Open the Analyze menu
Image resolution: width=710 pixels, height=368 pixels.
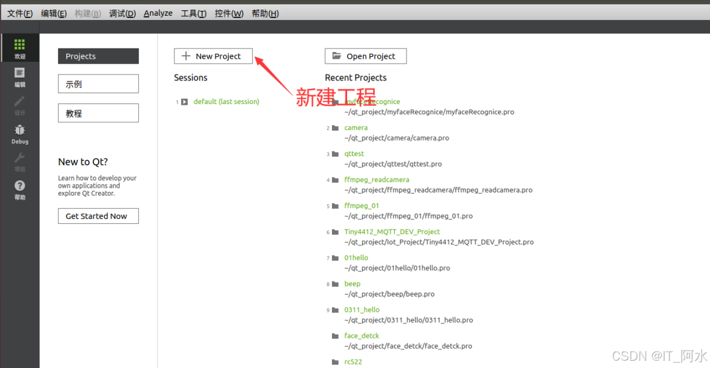(x=158, y=13)
